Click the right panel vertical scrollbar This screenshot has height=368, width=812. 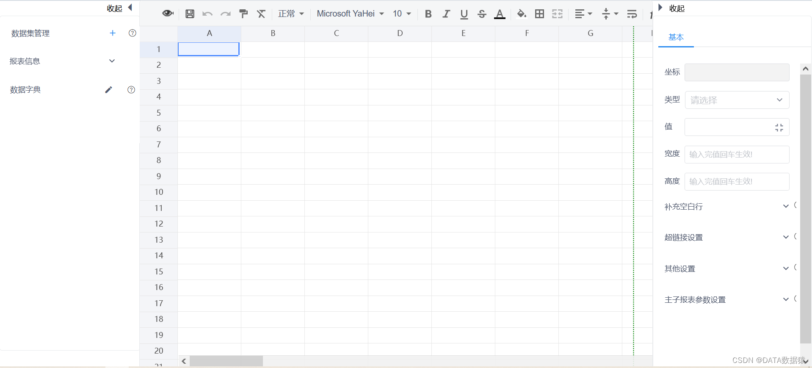coord(806,209)
